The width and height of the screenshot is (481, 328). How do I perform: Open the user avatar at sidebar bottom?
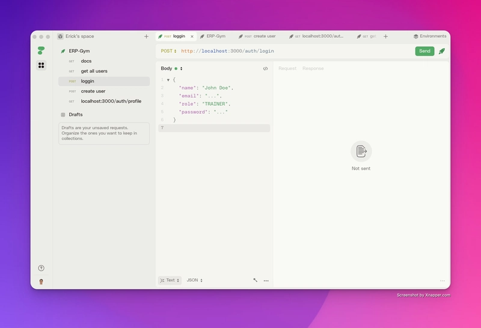click(x=41, y=282)
